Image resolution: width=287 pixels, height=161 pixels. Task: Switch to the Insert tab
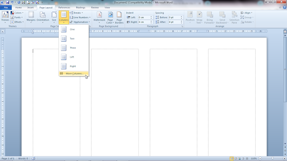(x=30, y=8)
